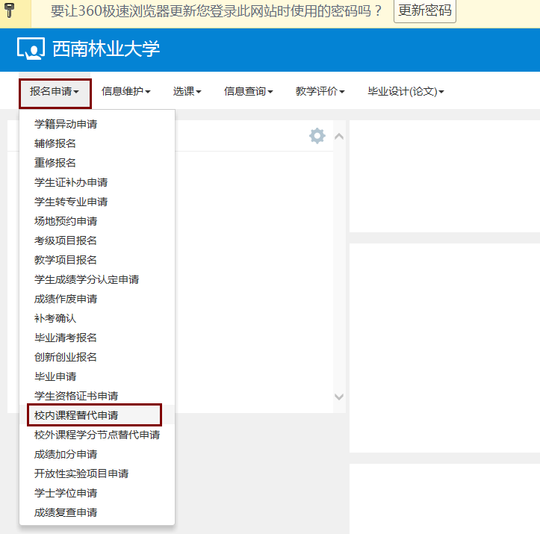
Task: Open 毕业设计(论文) menu
Action: [406, 92]
